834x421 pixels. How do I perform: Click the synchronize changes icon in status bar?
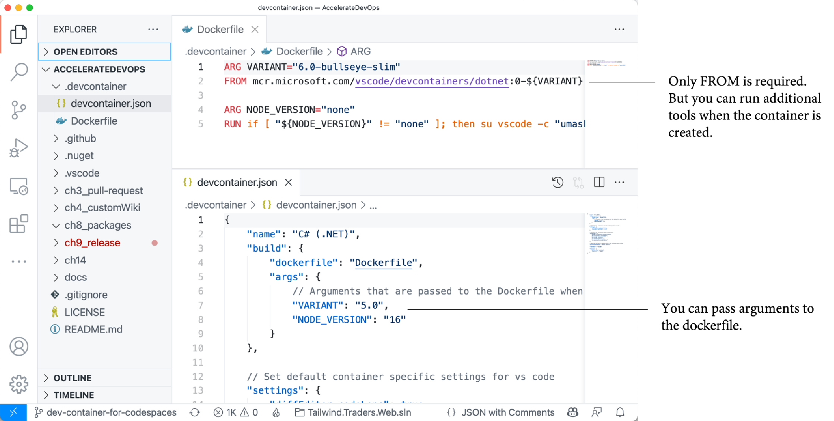tap(195, 412)
